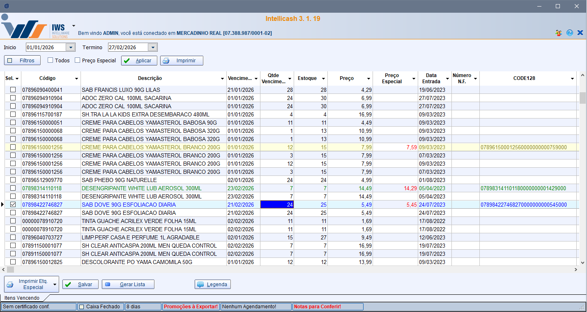Apply date filter with Aplicar button
The height and width of the screenshot is (312, 587).
(139, 61)
